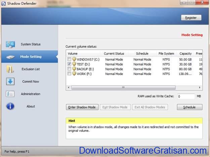Image resolution: width=210 pixels, height=157 pixels.
Task: Open the About section
Action: [x=30, y=106]
